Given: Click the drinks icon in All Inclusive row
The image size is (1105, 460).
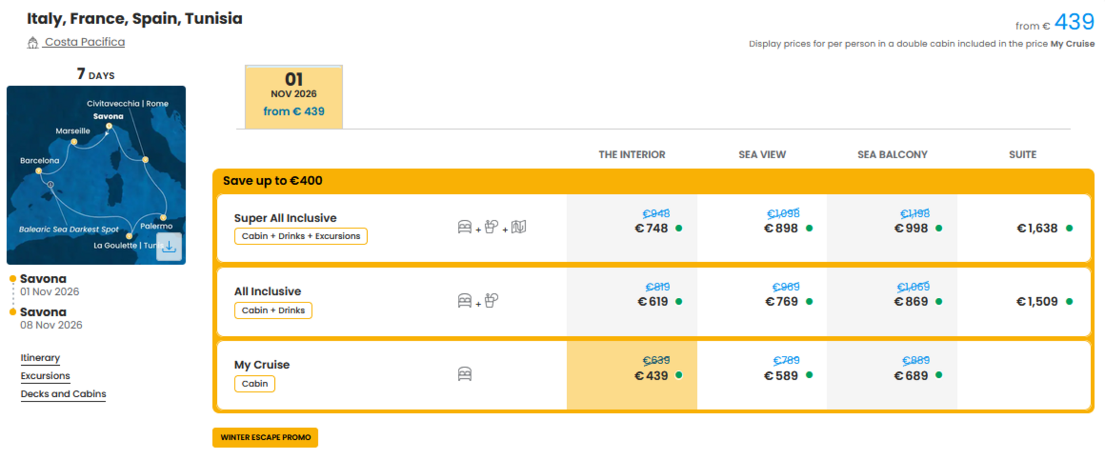Looking at the screenshot, I should coord(491,301).
